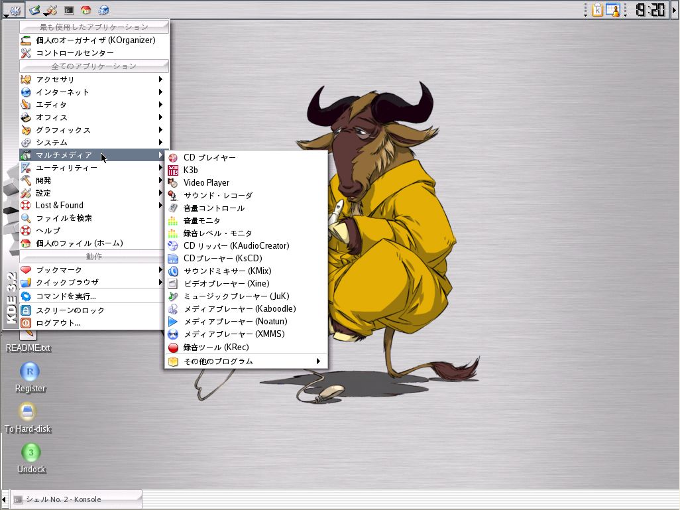
Task: Open the クイックブラウザ submenu
Action: click(91, 283)
